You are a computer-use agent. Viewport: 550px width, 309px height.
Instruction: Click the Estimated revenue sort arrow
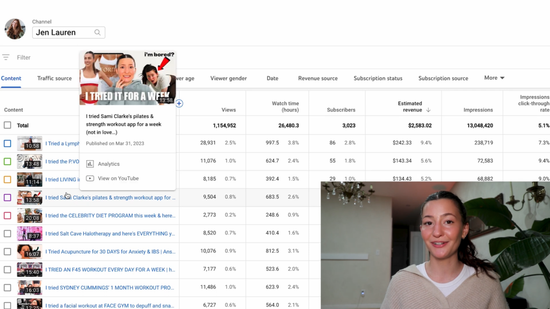[x=429, y=110]
